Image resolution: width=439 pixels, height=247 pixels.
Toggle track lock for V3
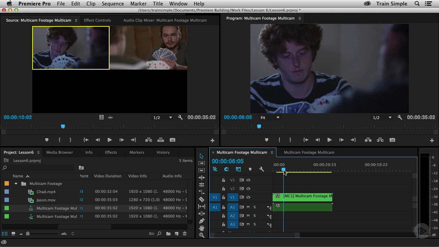224,180
